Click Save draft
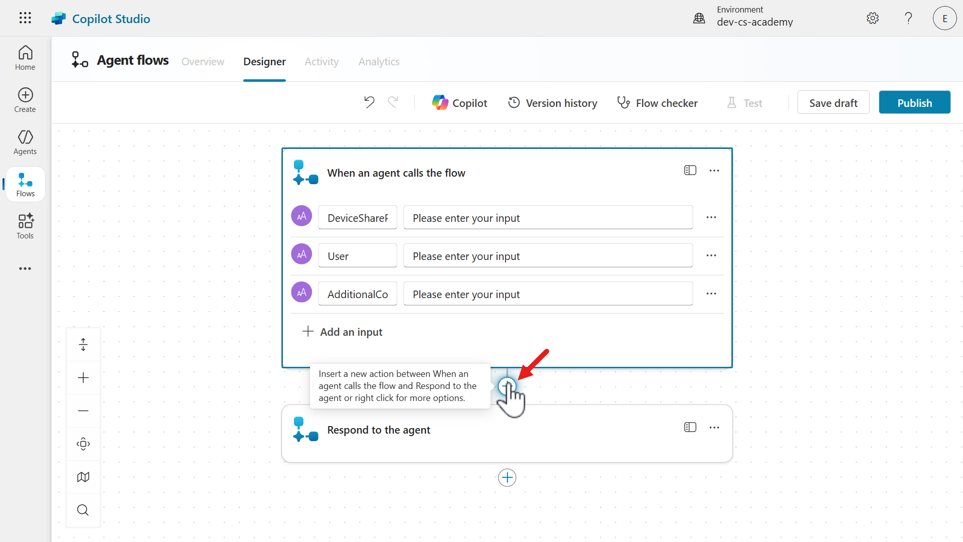 [833, 103]
